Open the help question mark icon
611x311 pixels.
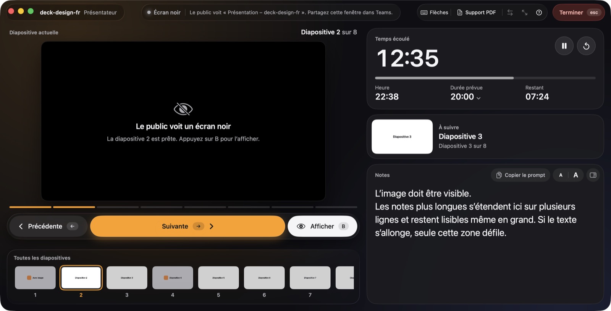click(x=539, y=13)
